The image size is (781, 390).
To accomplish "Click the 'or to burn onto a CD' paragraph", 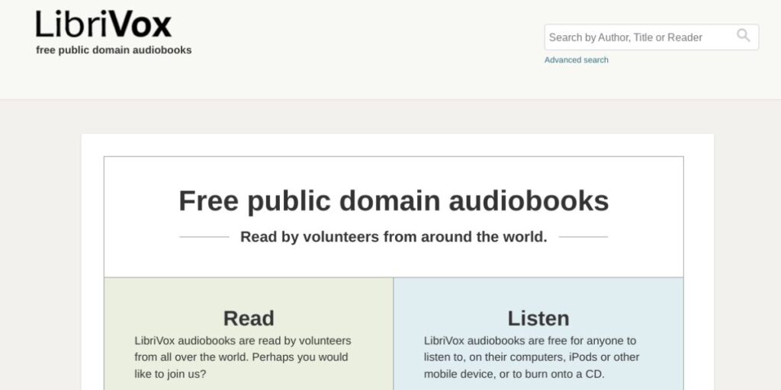I will (532, 357).
